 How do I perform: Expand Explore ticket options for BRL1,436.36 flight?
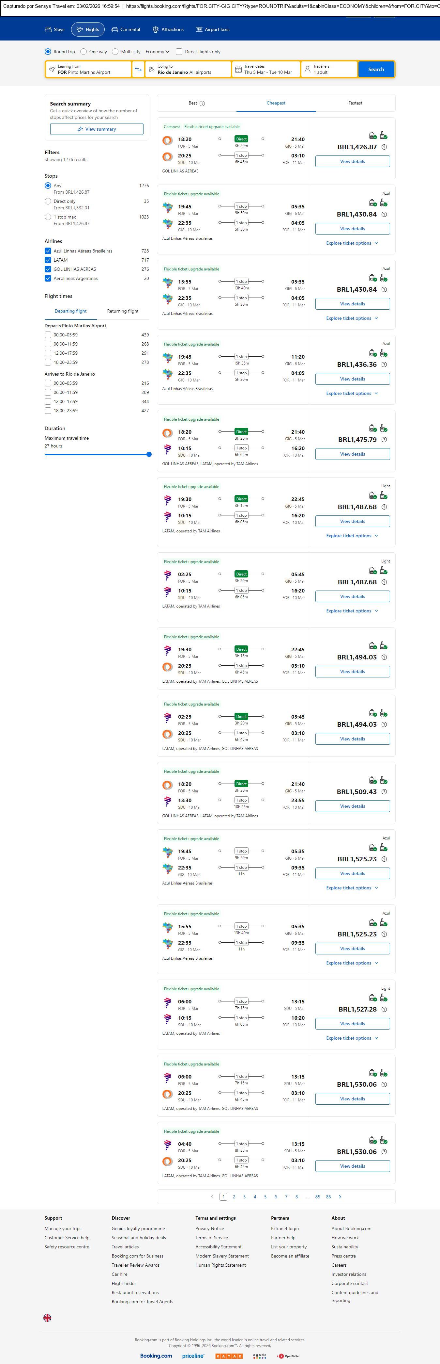[352, 393]
